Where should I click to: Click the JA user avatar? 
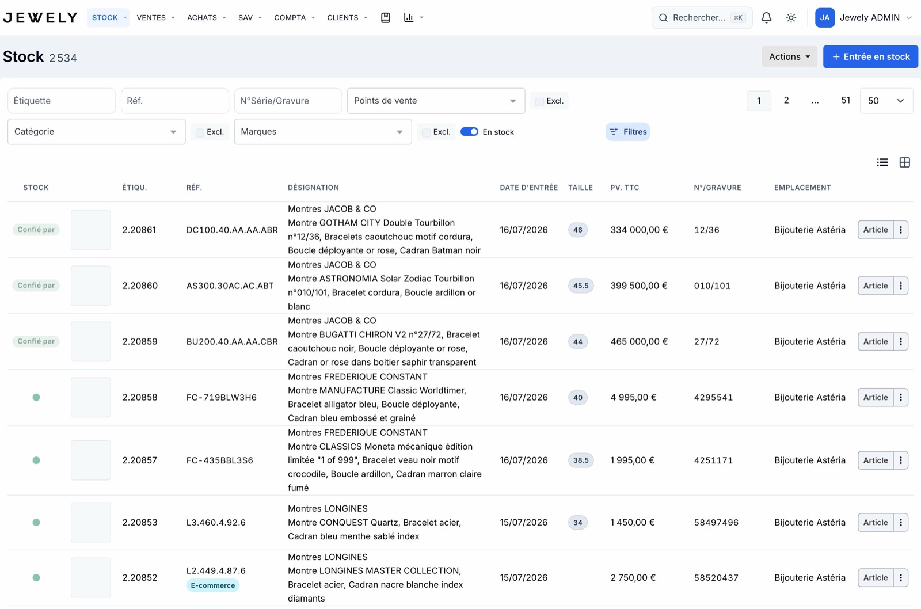(824, 18)
